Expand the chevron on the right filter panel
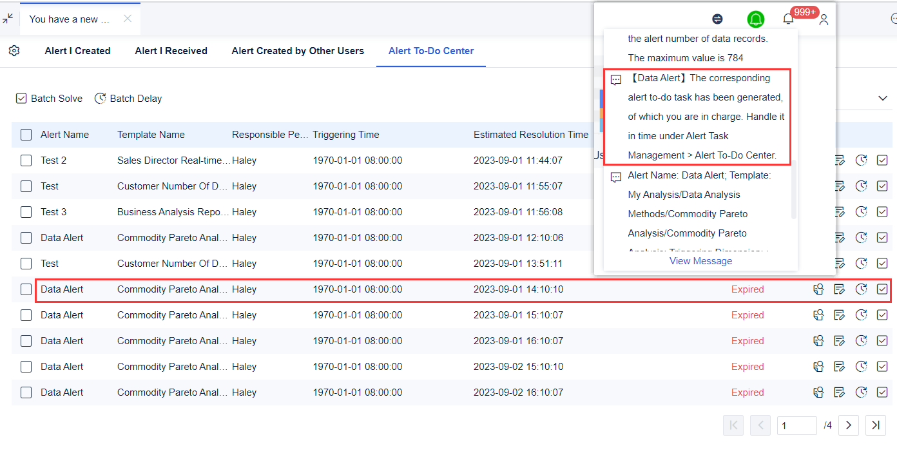 coord(882,98)
